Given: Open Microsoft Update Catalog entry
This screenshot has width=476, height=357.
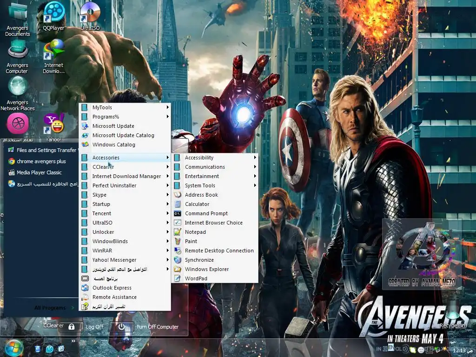Looking at the screenshot, I should pyautogui.click(x=125, y=135).
